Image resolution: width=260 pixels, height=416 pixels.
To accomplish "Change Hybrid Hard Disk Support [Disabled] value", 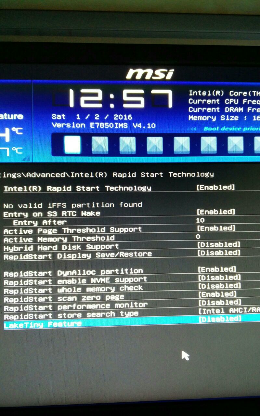I will coord(219,244).
